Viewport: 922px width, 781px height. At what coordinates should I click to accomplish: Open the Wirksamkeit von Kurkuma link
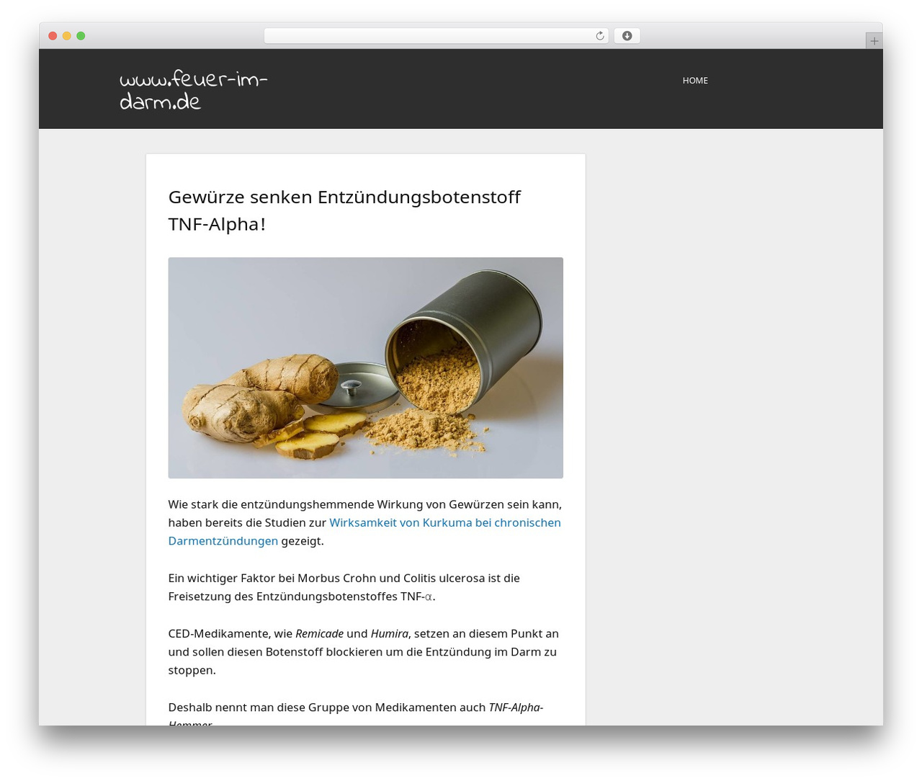point(364,532)
